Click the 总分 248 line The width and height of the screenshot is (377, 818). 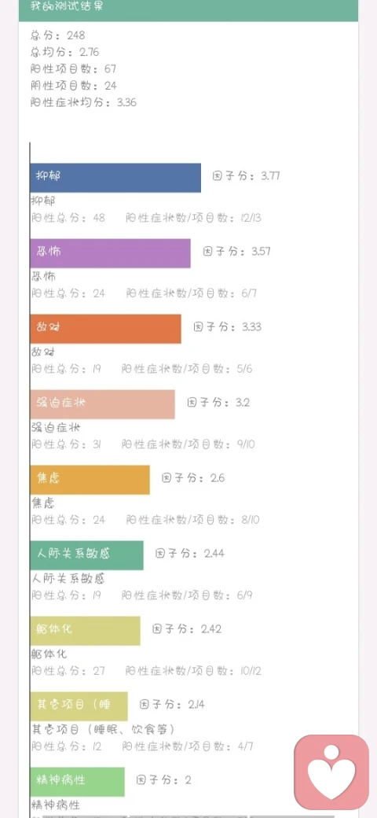(58, 35)
